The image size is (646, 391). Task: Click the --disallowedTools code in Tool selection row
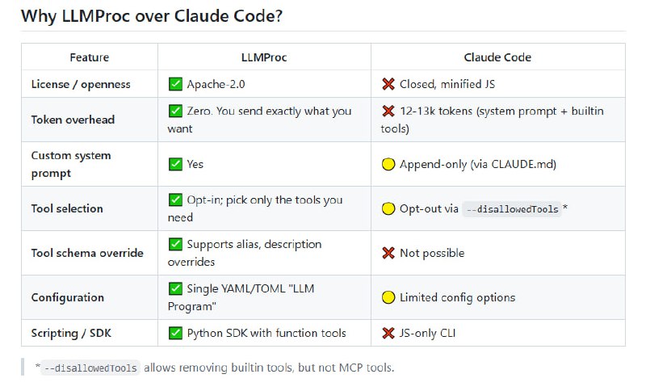(512, 209)
